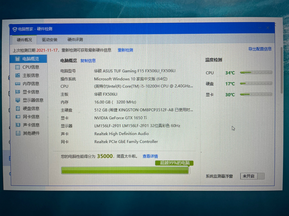
Task: Click the 电脑管家 shield logo icon
Action: (x=15, y=29)
